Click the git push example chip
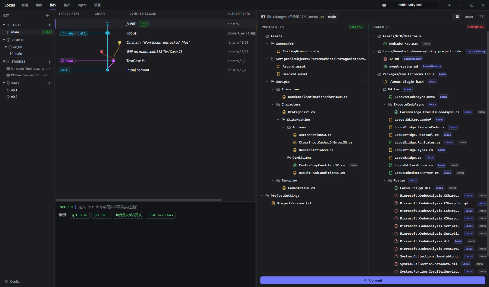Screen dimensions: 489x287 tap(80, 215)
